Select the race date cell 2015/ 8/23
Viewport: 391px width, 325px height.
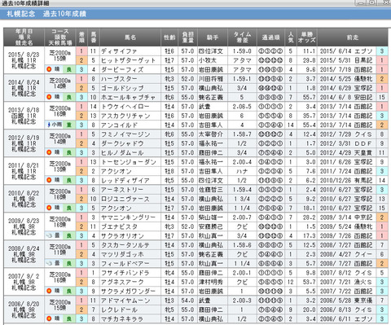tap(24, 55)
